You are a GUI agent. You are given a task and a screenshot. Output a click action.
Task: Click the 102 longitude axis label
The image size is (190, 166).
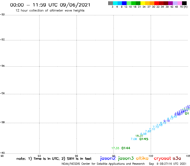[x=151, y=156]
